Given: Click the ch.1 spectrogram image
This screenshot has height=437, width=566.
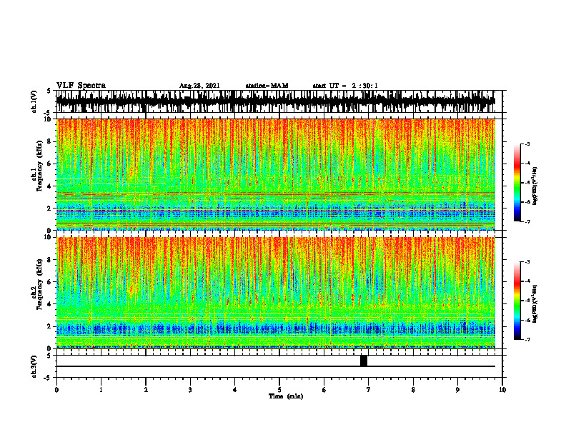Looking at the screenshot, I should (276, 174).
